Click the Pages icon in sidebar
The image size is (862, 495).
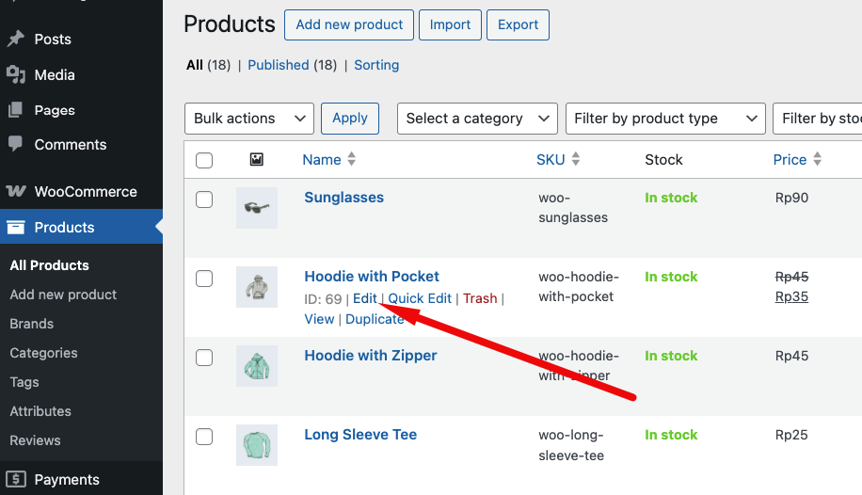(15, 110)
